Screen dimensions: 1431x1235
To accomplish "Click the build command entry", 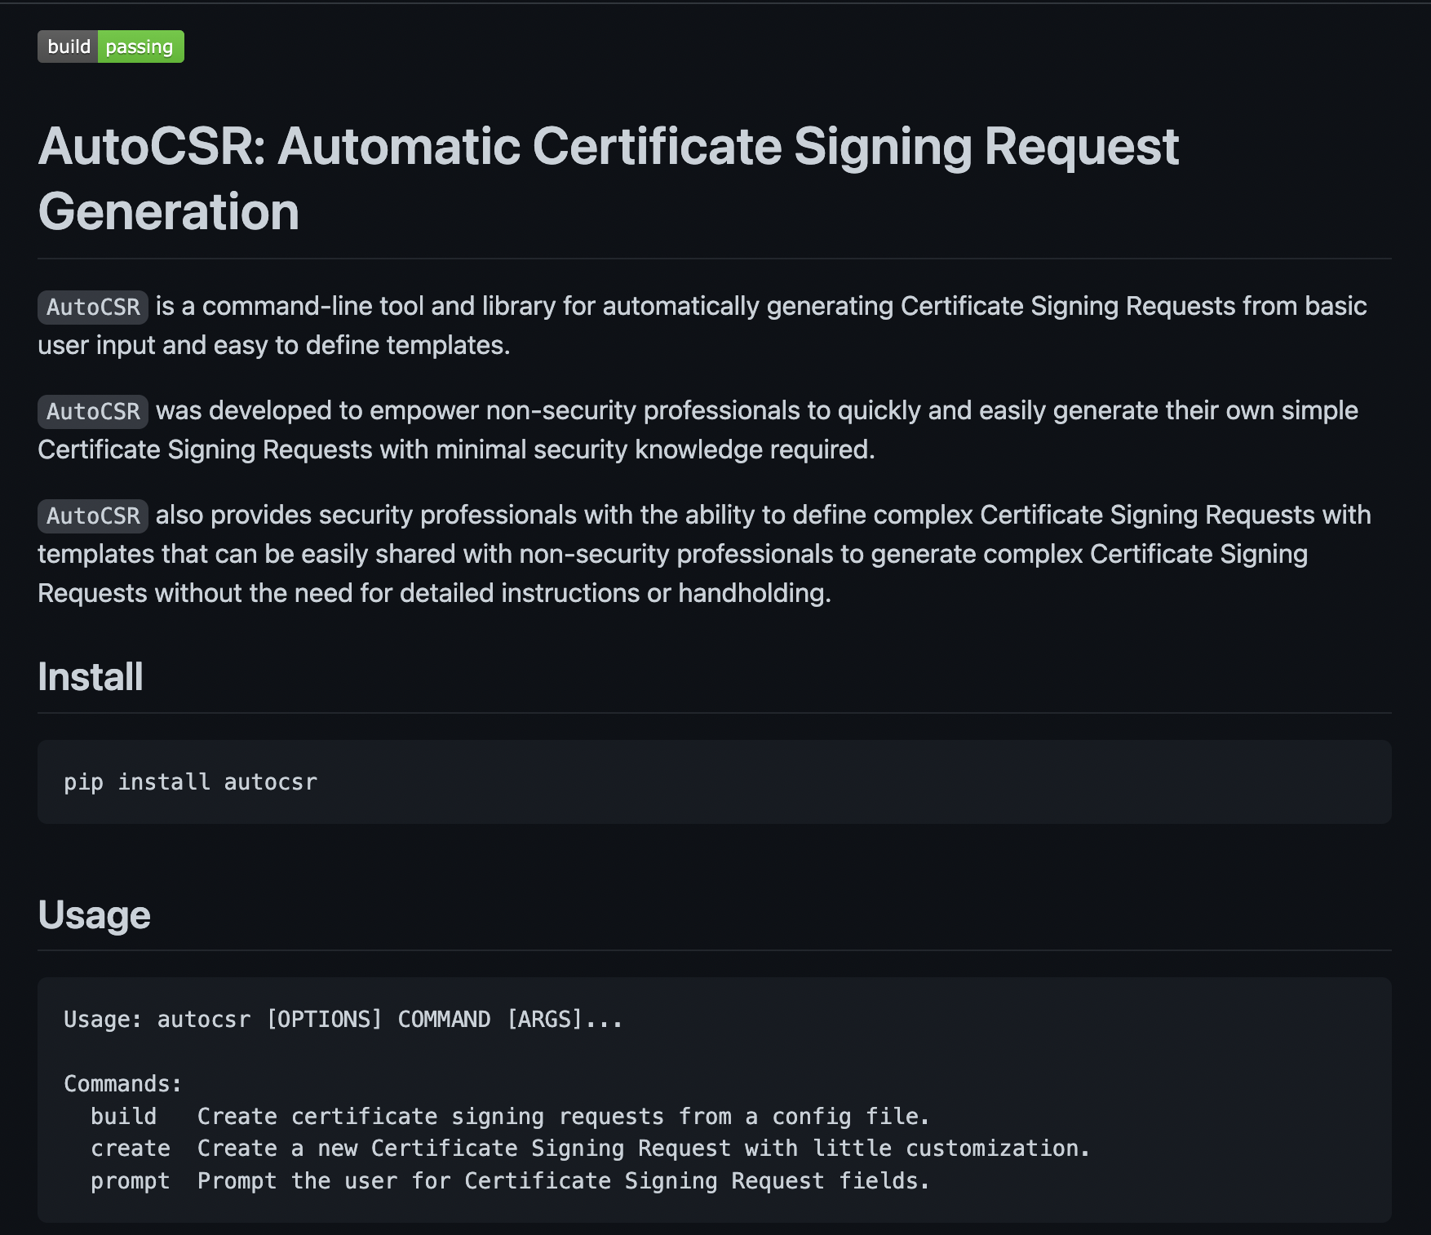I will pyautogui.click(x=123, y=1116).
